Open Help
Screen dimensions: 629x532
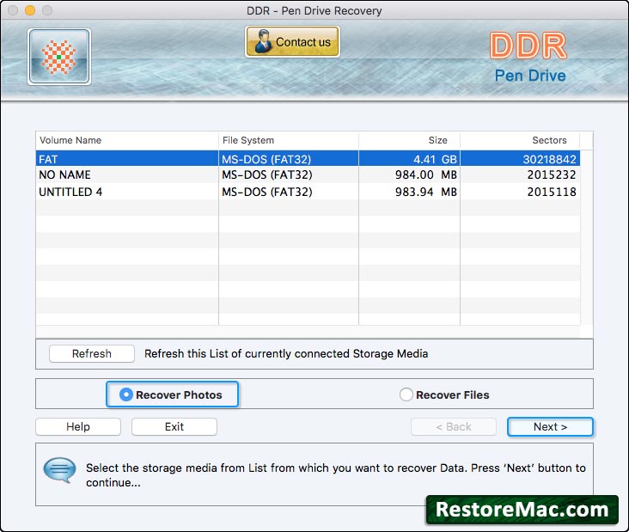pos(78,426)
